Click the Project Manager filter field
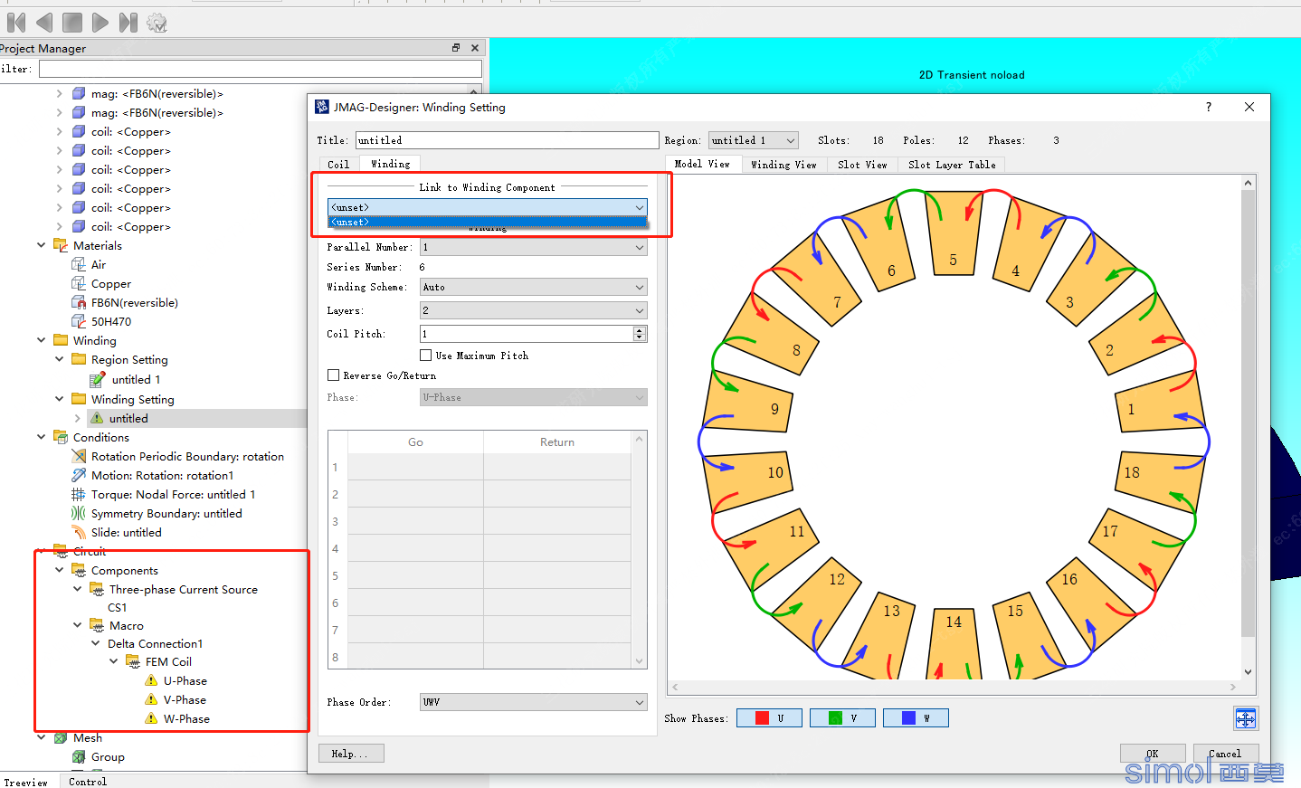 [x=261, y=69]
